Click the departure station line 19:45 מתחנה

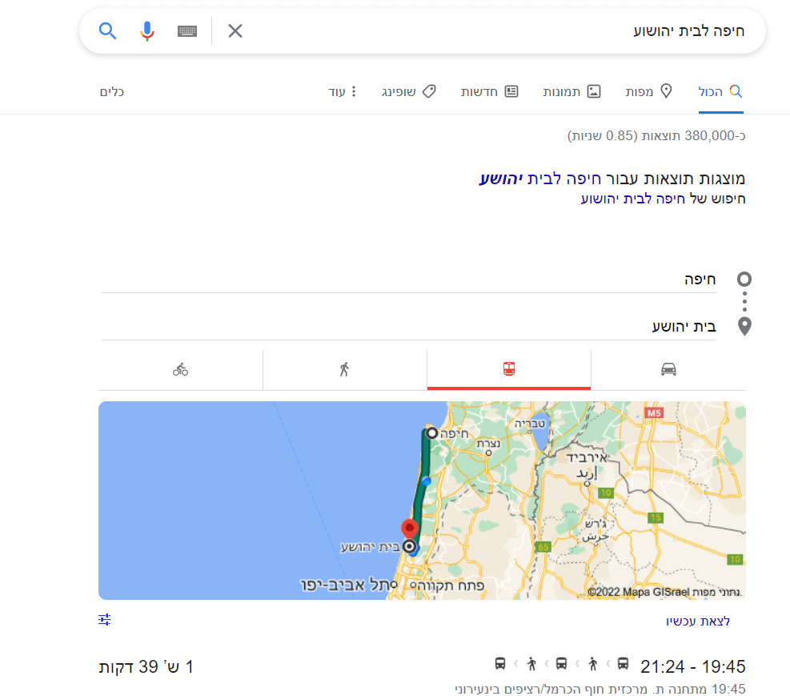point(600,689)
